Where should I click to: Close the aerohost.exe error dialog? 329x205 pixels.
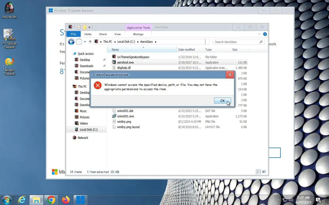[230, 75]
